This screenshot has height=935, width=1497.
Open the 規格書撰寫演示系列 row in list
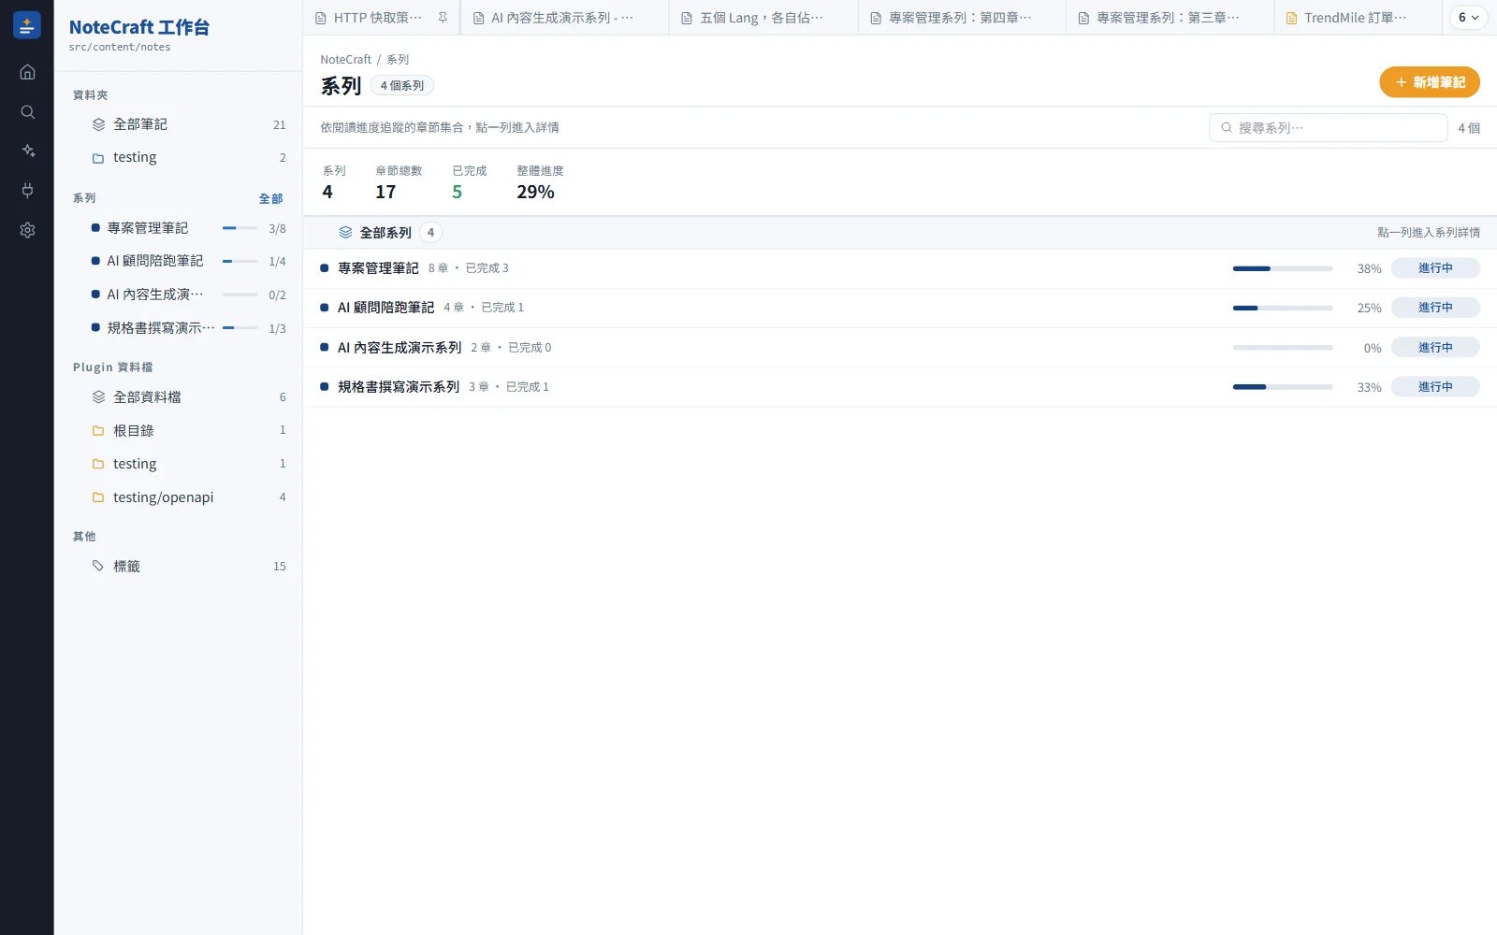[x=900, y=387]
